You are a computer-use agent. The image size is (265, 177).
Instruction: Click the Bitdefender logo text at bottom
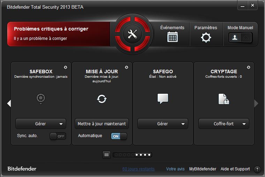coord(22,169)
